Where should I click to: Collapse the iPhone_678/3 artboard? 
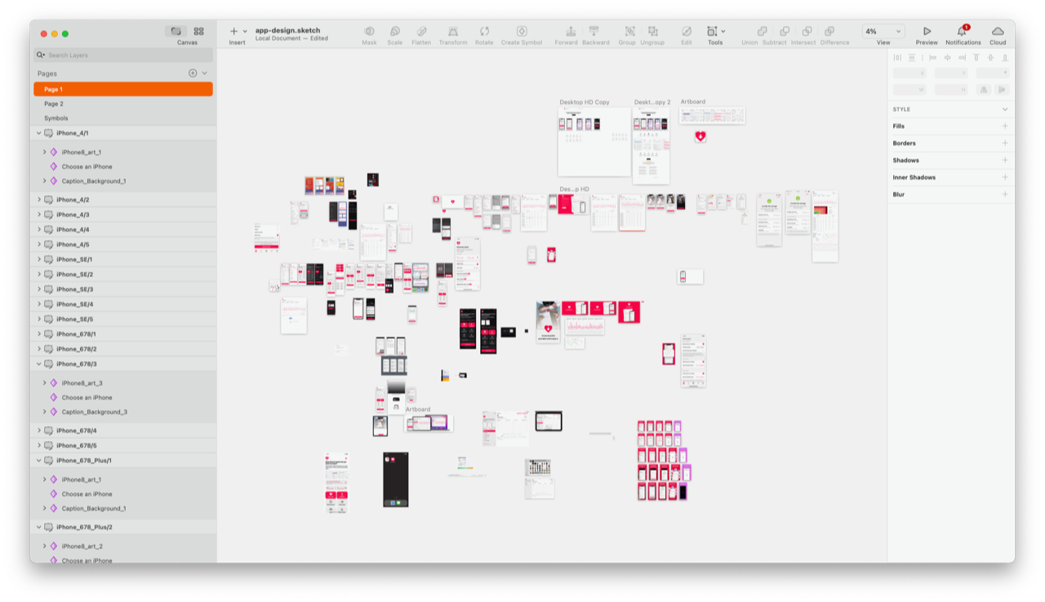[38, 364]
